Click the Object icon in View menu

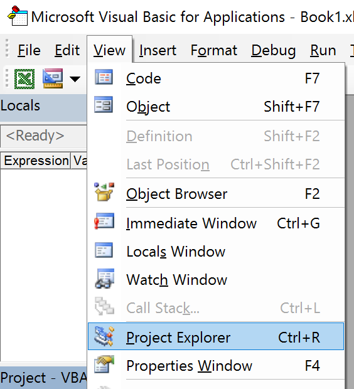(x=104, y=104)
